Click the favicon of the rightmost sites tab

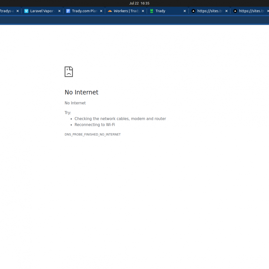[x=235, y=11]
